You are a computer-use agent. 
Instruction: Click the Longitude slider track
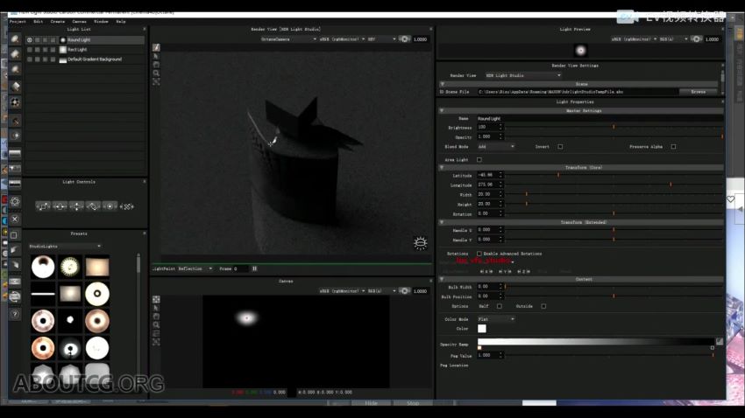coord(614,185)
